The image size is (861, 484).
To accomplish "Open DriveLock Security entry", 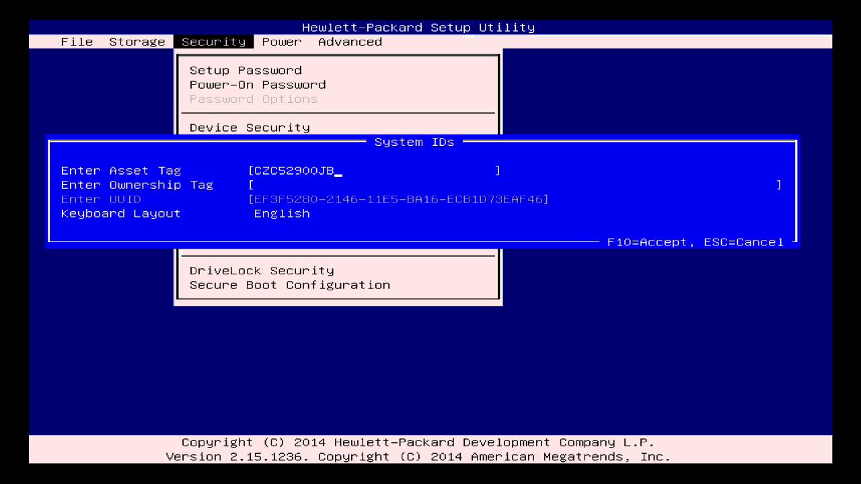I will pos(262,270).
